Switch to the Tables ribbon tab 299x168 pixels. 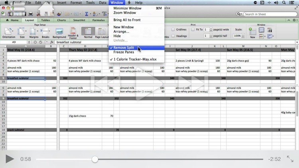(x=45, y=20)
